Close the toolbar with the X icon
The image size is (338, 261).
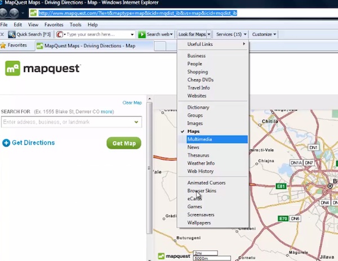click(2, 34)
